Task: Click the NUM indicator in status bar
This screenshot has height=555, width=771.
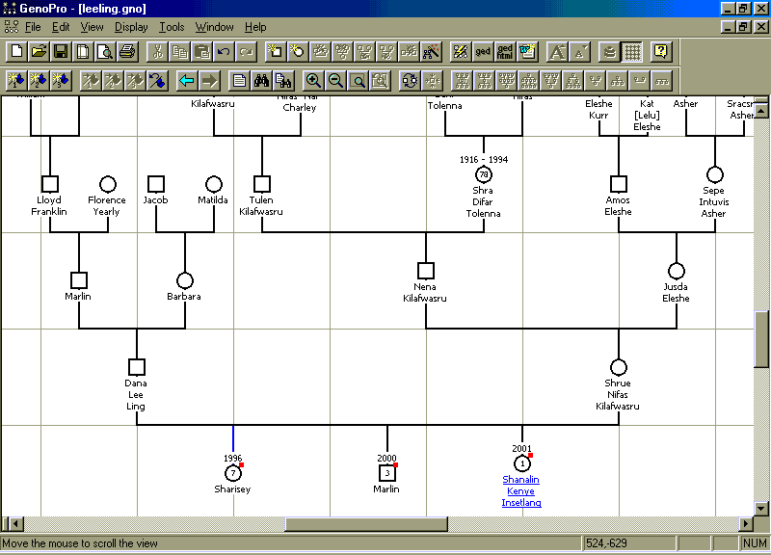Action: (x=755, y=543)
